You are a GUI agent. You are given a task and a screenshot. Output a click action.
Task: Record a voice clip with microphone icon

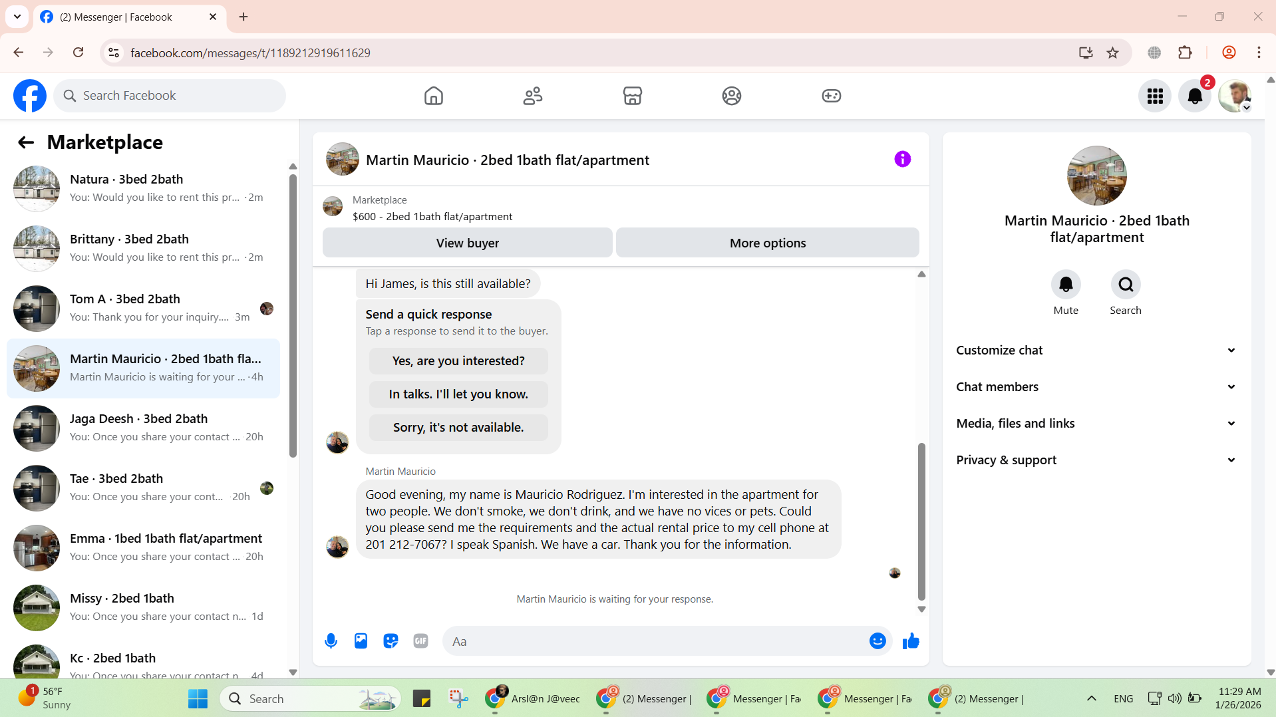331,641
